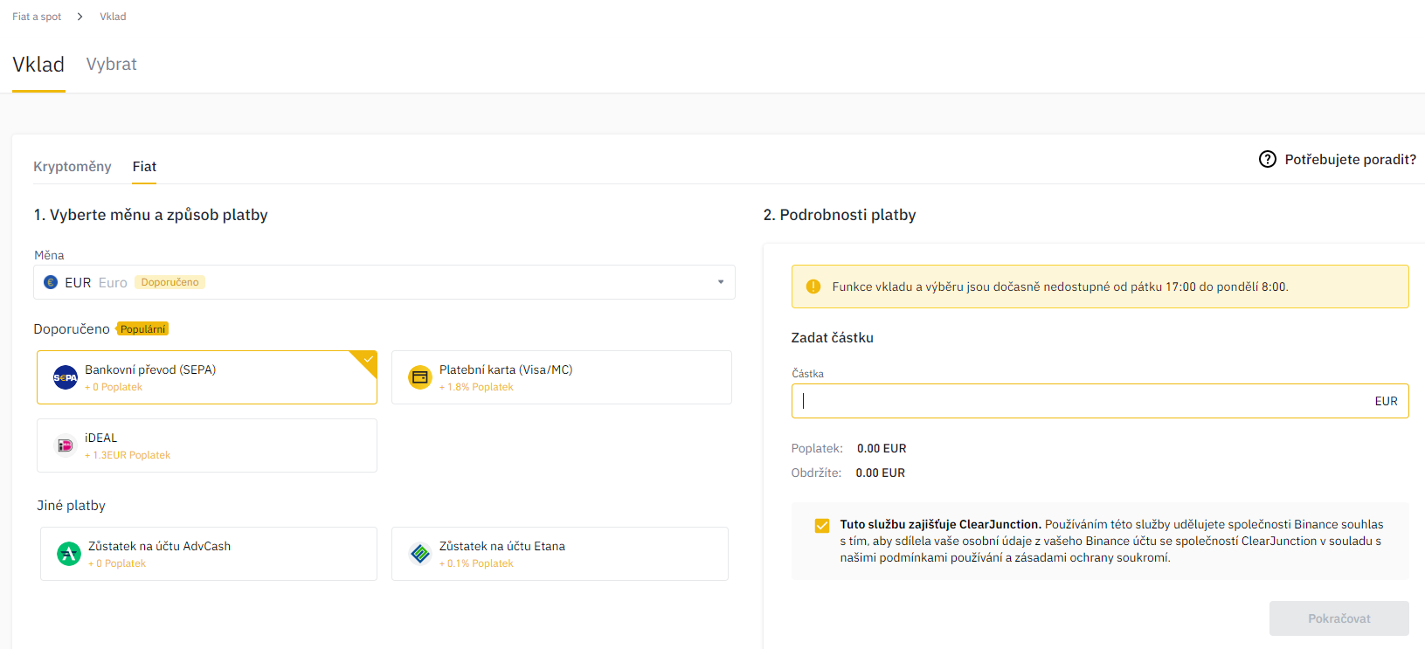This screenshot has width=1425, height=649.
Task: Click the payment card Visa/MC icon
Action: [420, 377]
